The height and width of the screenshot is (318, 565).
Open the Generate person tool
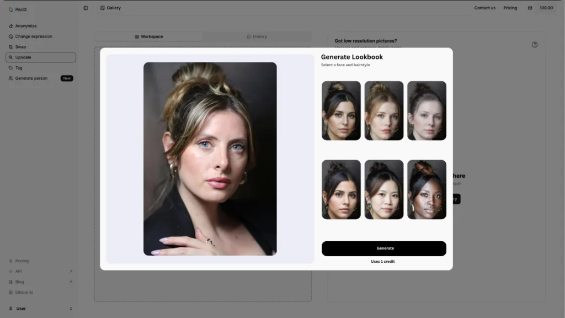[x=30, y=78]
